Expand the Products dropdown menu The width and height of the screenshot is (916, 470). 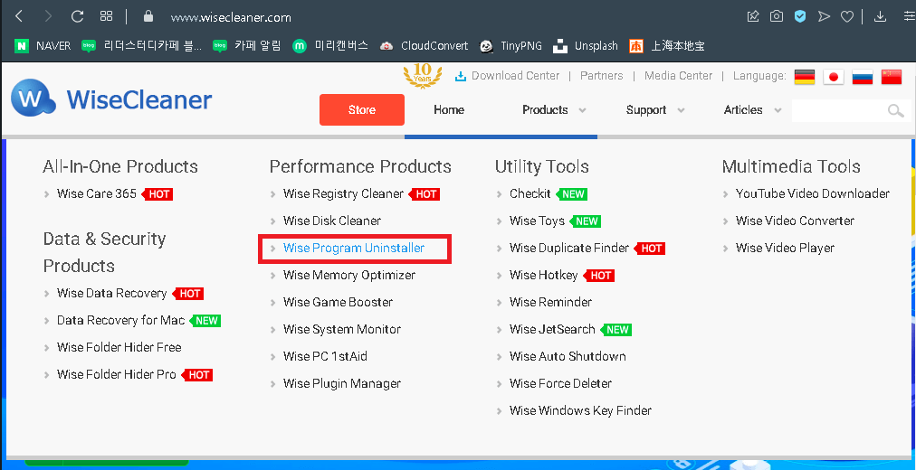point(554,109)
